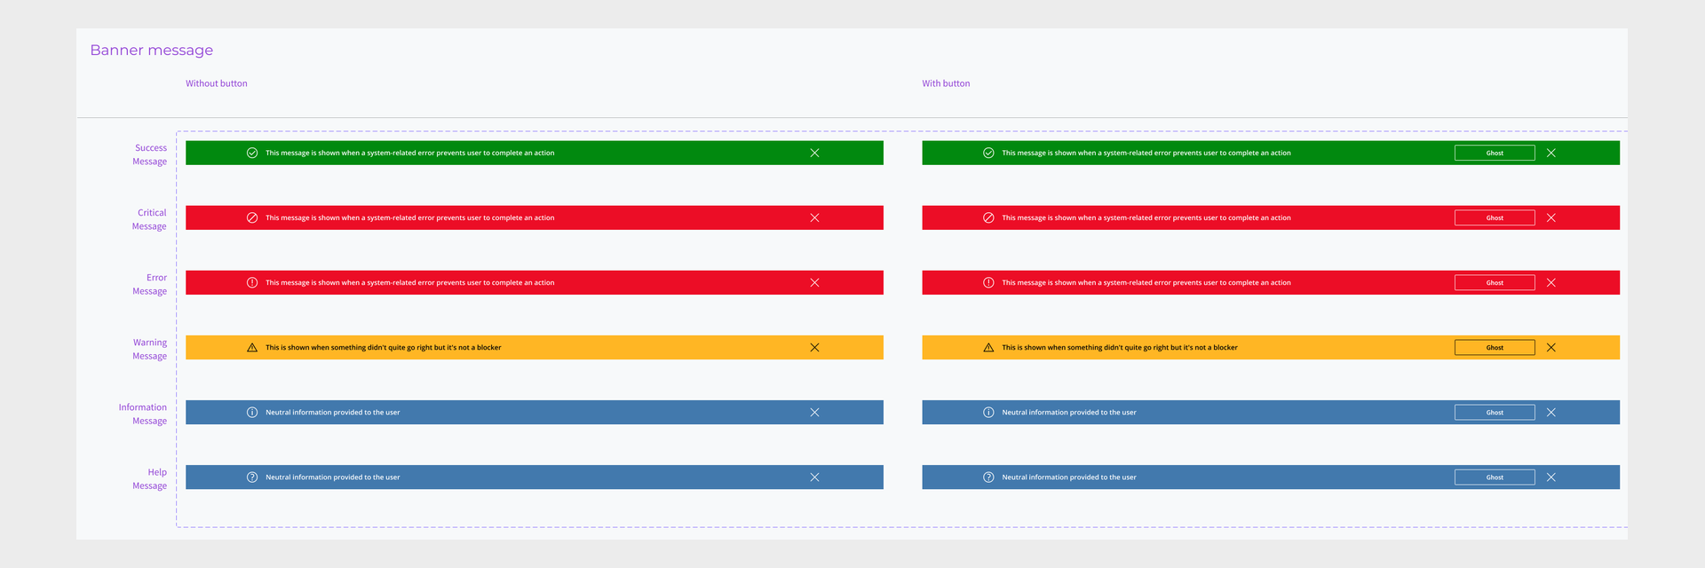Click the Ghost button in Error banner
Screen dimensions: 1705x568
1495,282
